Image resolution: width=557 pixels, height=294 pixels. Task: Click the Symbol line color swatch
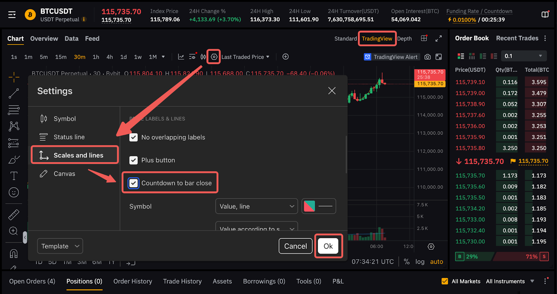[x=309, y=206]
